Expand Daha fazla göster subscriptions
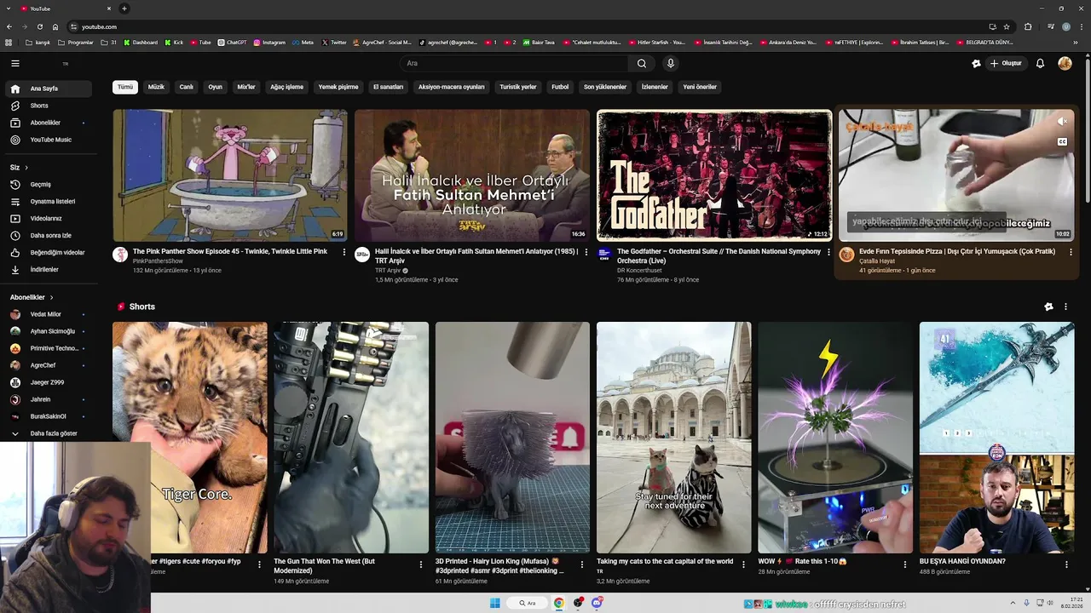Image resolution: width=1091 pixels, height=613 pixels. tap(48, 433)
